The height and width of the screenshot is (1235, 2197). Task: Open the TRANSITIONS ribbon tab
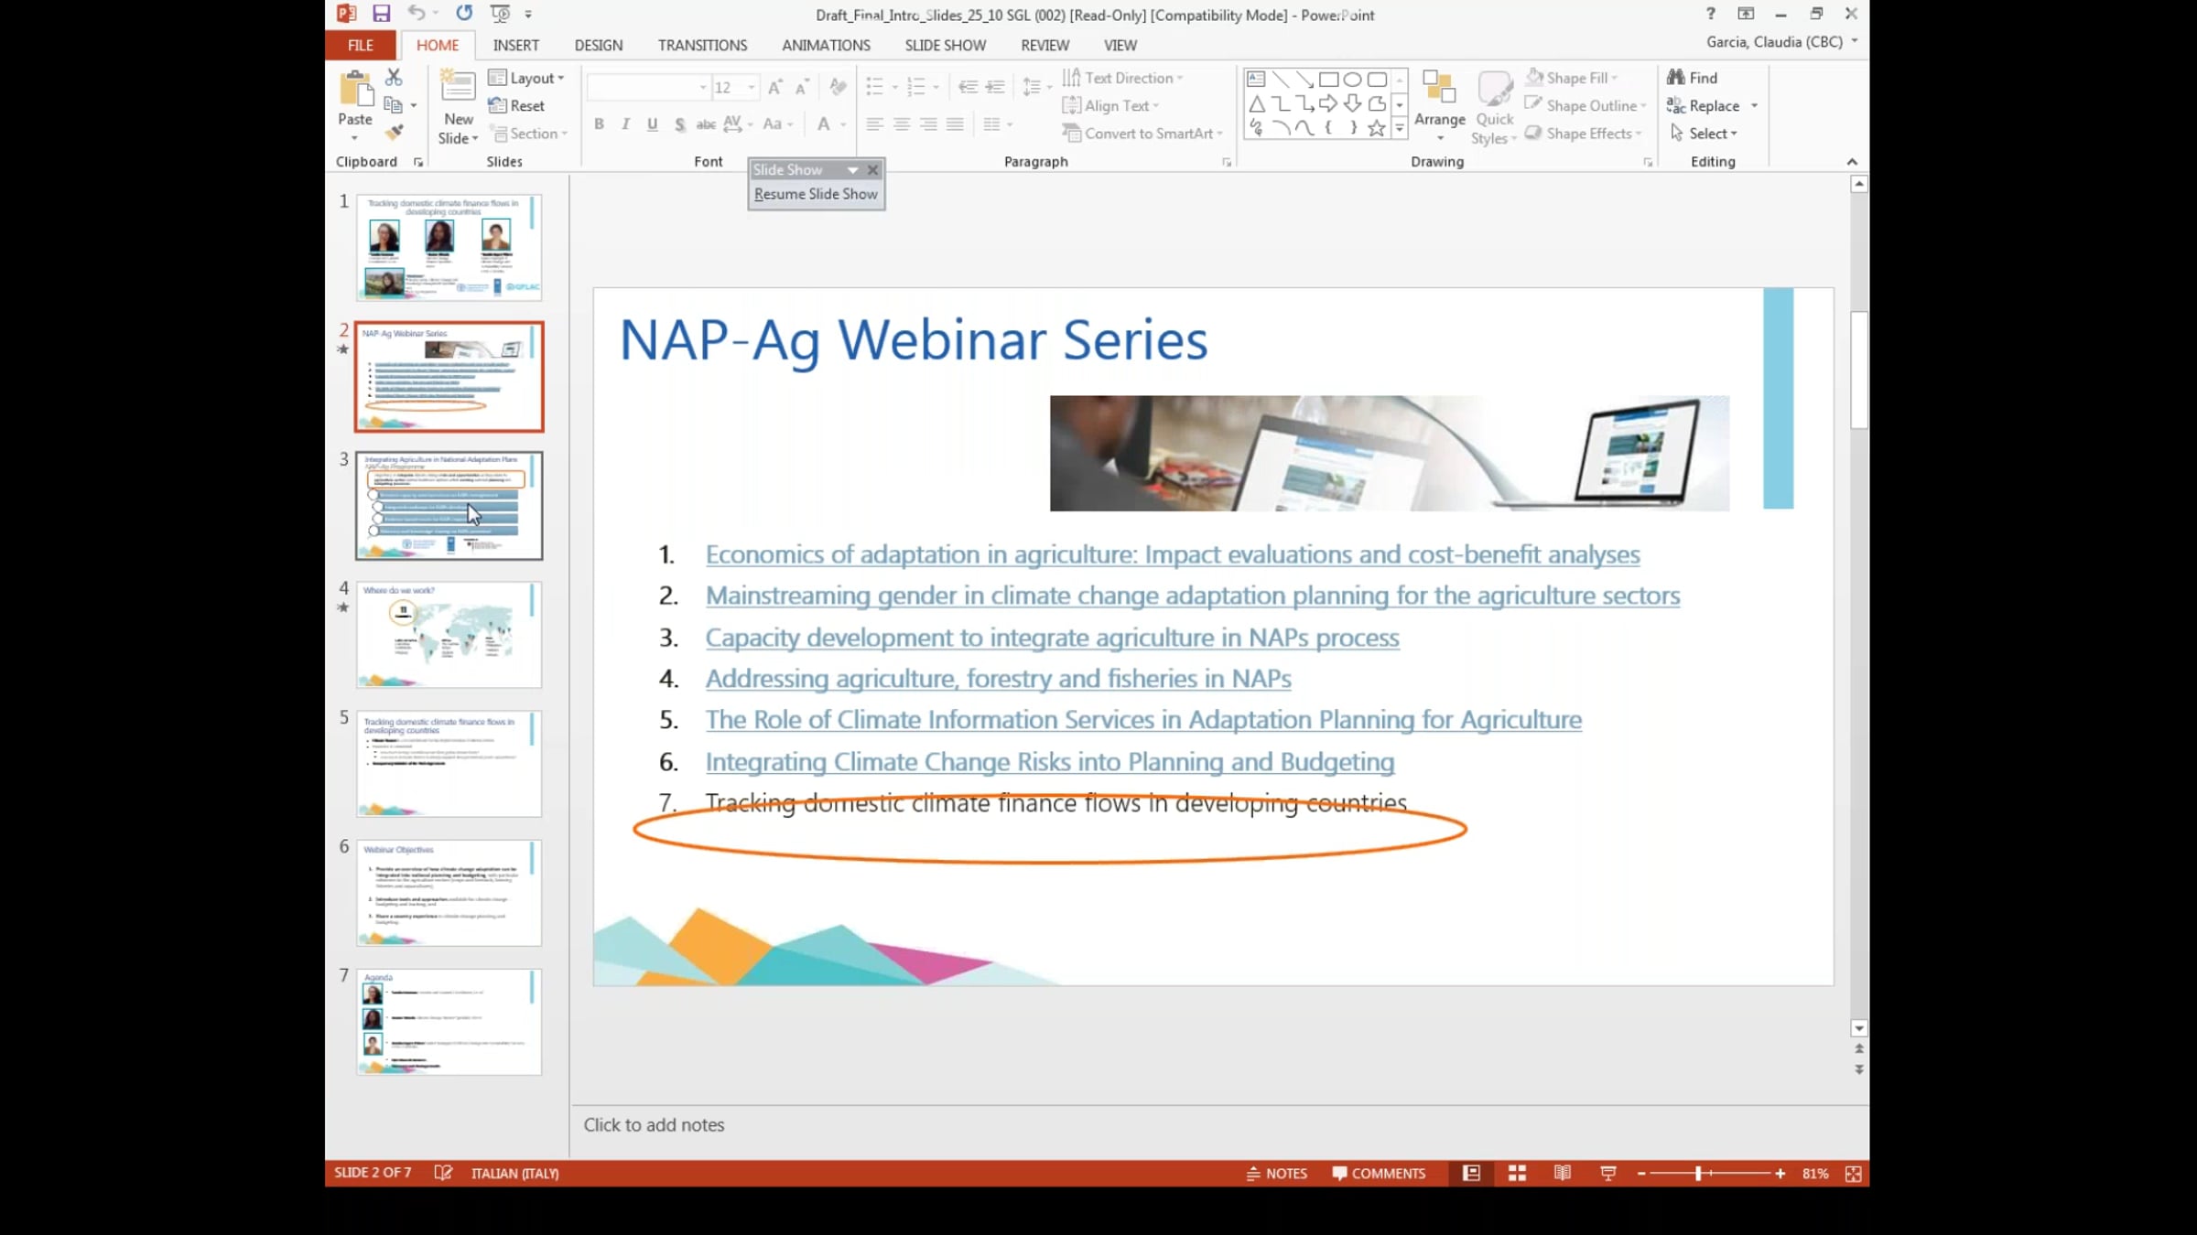click(702, 45)
